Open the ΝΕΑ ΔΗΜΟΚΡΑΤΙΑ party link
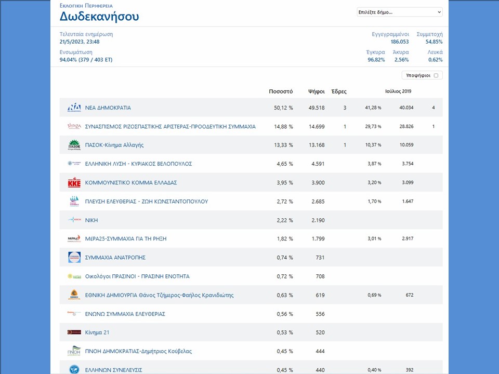Viewport: 499px width, 374px height. point(108,108)
